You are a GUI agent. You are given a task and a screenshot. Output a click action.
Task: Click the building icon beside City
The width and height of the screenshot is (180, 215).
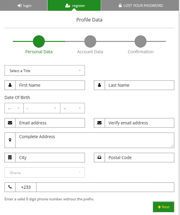pos(10,157)
